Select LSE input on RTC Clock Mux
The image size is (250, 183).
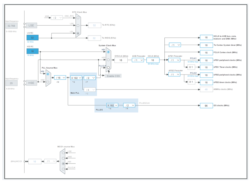click(x=78, y=25)
